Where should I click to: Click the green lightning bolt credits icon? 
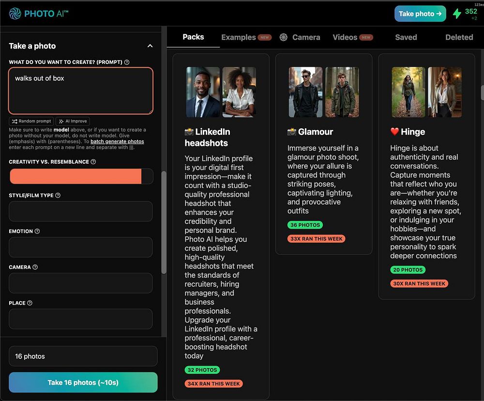coord(457,14)
